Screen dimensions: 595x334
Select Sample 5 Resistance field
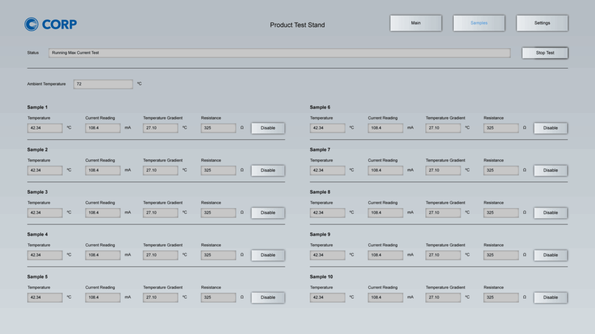pyautogui.click(x=218, y=297)
